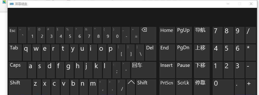The height and width of the screenshot is (95, 259).
Task: Click the Home key
Action: (167, 35)
